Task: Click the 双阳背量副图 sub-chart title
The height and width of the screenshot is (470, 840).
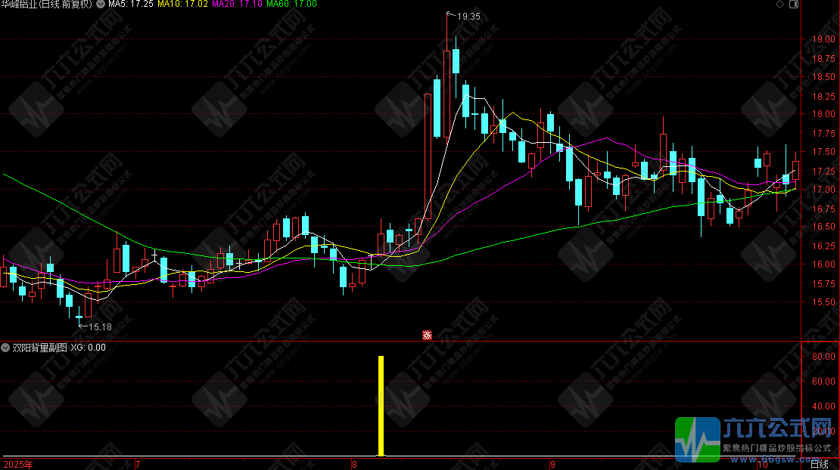Action: tap(39, 348)
